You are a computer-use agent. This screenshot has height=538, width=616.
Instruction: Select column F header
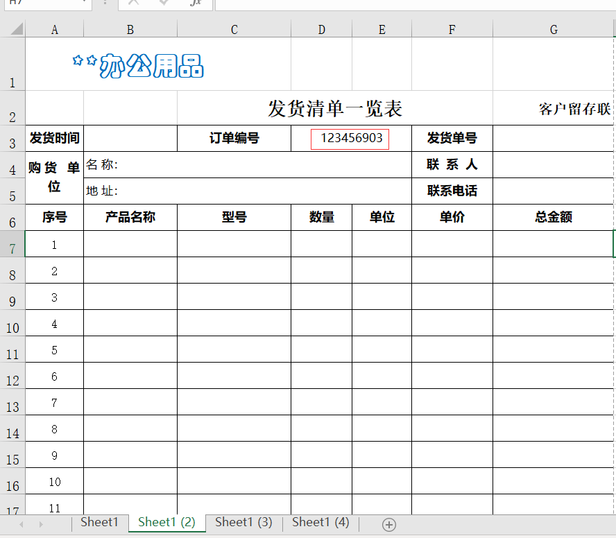(x=452, y=29)
